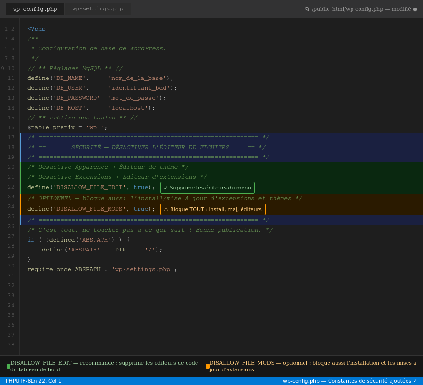Click the define('DB_NAME' line
The width and height of the screenshot is (423, 385).
100,78
